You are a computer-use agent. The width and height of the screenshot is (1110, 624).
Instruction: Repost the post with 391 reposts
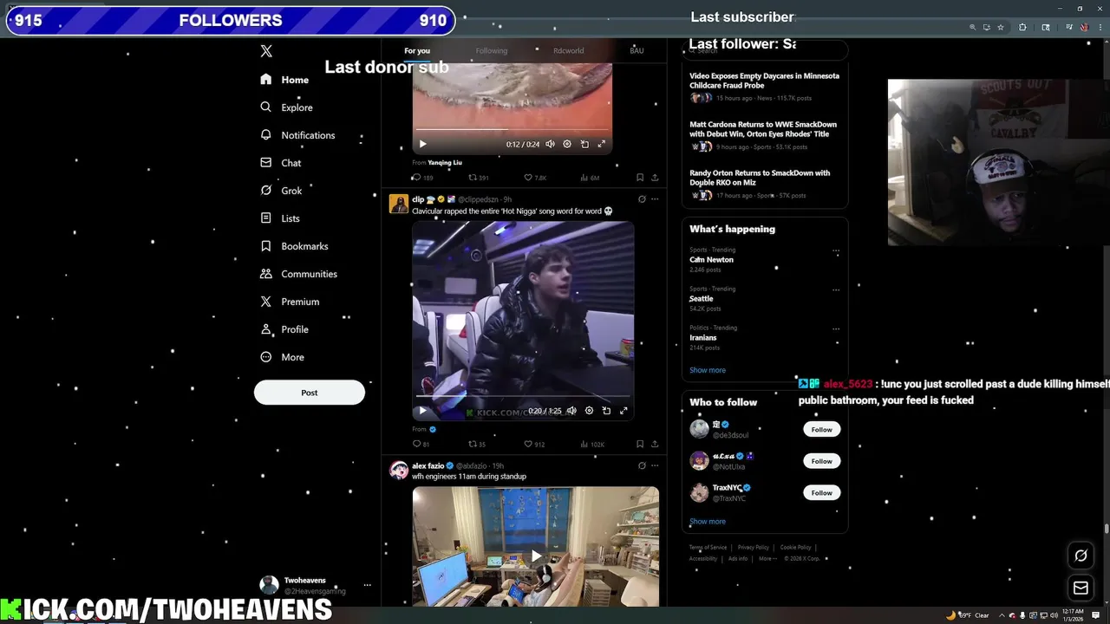(479, 178)
